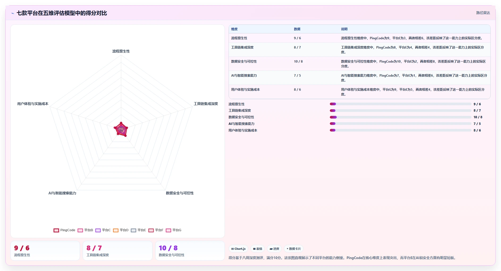Click the radar axis label 流程原生性
501x271 pixels.
click(x=121, y=51)
